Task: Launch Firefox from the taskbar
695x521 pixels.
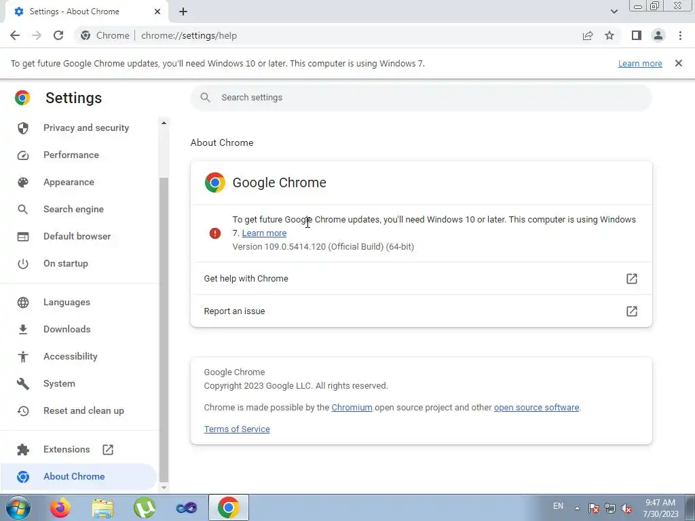Action: (x=60, y=507)
